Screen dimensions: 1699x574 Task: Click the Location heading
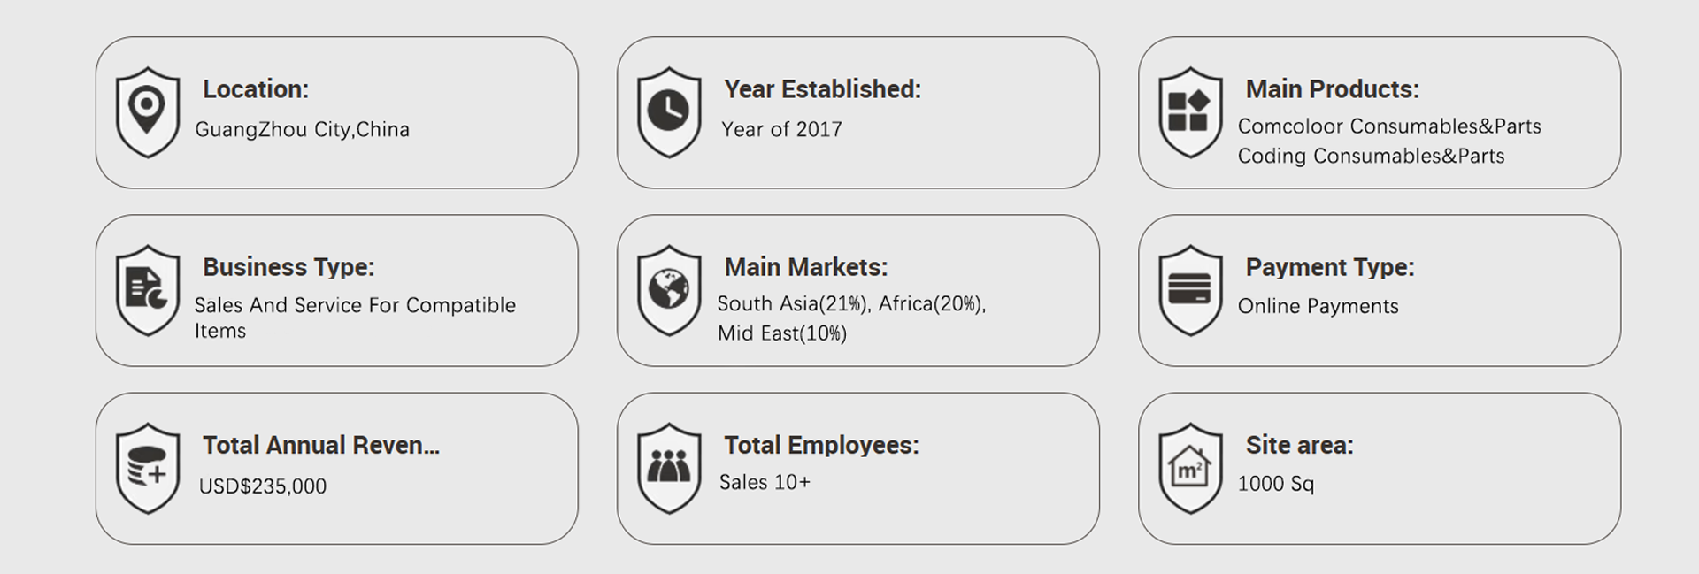click(x=256, y=89)
